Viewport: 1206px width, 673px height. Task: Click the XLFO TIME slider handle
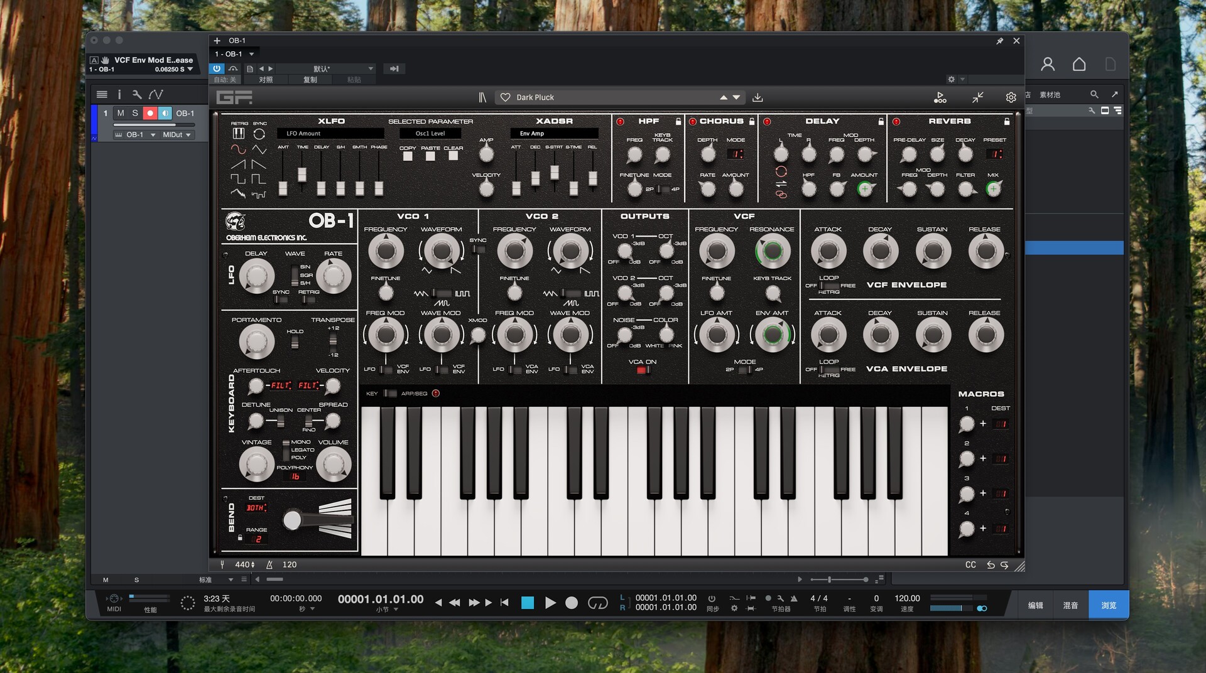click(302, 175)
